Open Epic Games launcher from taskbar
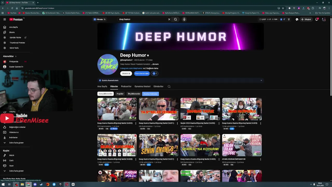Screen dimensions: 332x187 point(60,184)
